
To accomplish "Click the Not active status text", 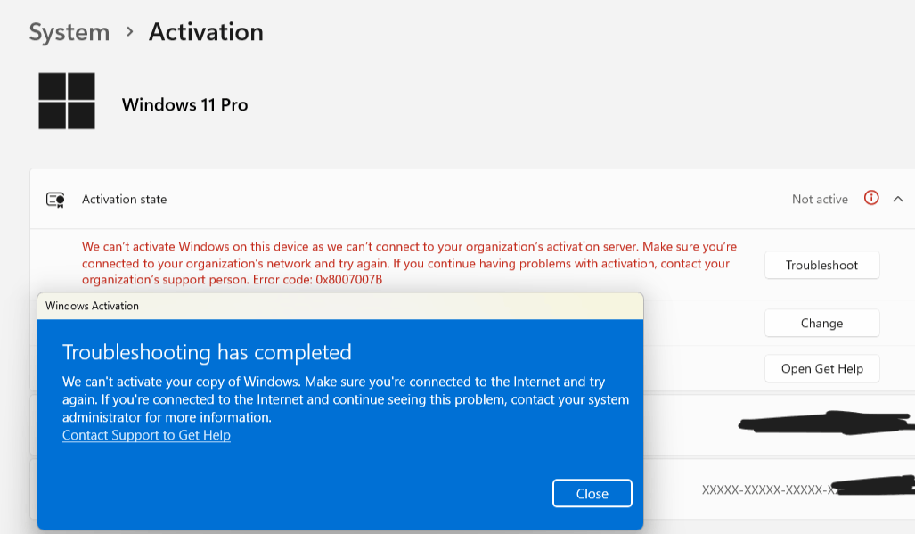I will point(820,199).
